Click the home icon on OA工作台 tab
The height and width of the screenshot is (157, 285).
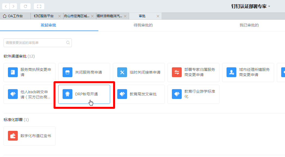tap(5, 16)
